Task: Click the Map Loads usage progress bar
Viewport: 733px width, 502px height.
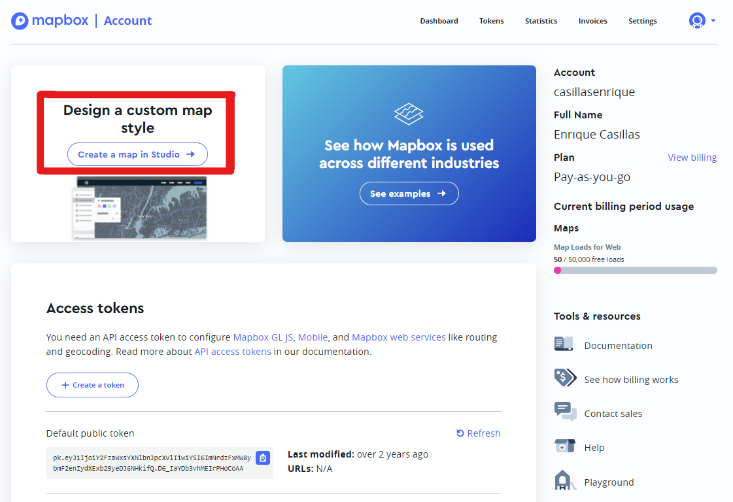Action: (x=635, y=270)
